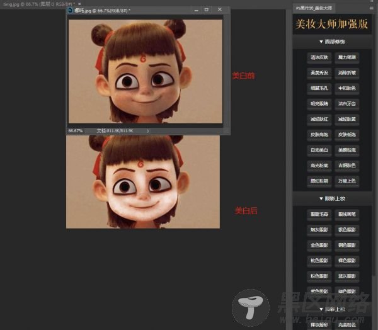Click the 皮肤低饱 button
Screen dimensions: 378x330
click(347, 135)
